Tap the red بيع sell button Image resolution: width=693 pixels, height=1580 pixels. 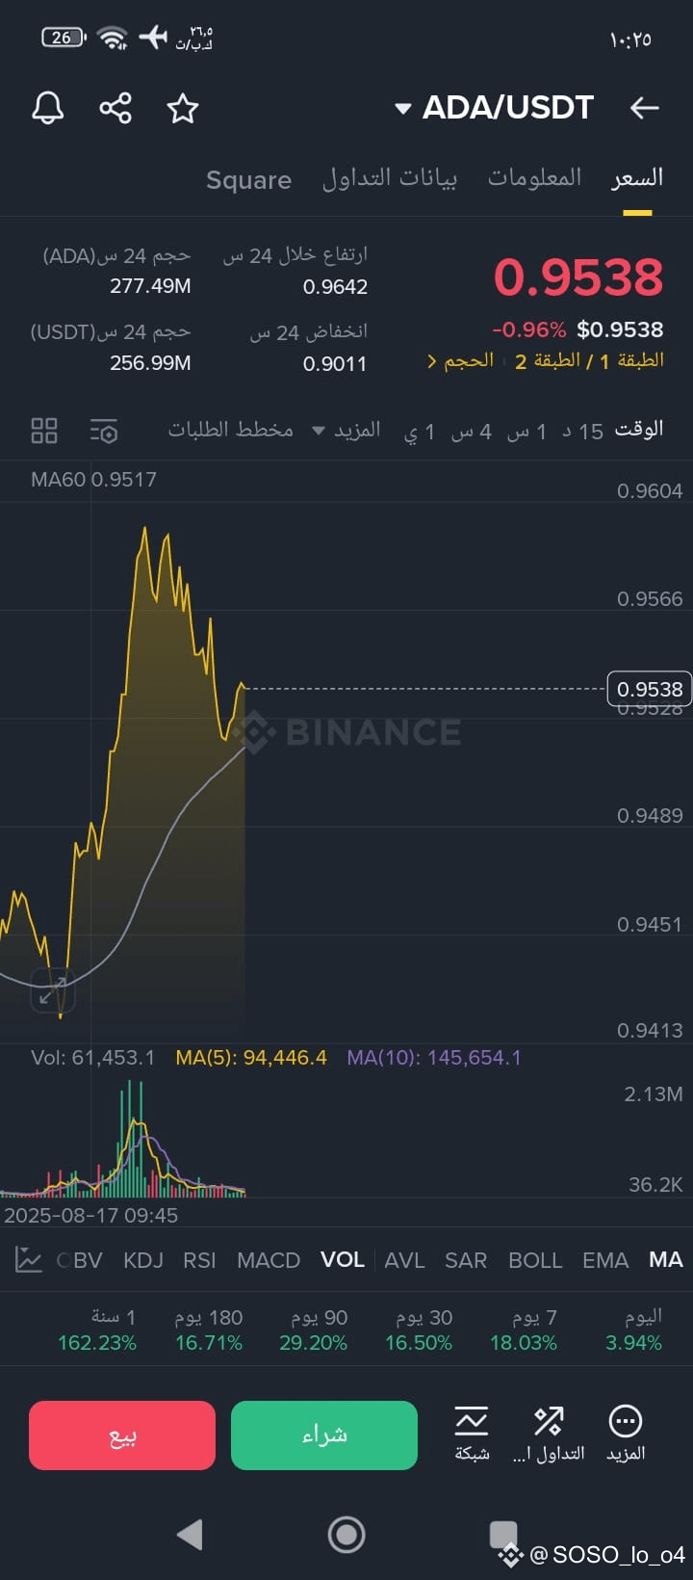pyautogui.click(x=122, y=1435)
